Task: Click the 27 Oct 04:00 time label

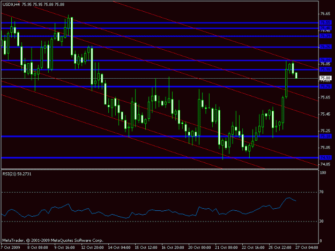Action: coord(307,247)
